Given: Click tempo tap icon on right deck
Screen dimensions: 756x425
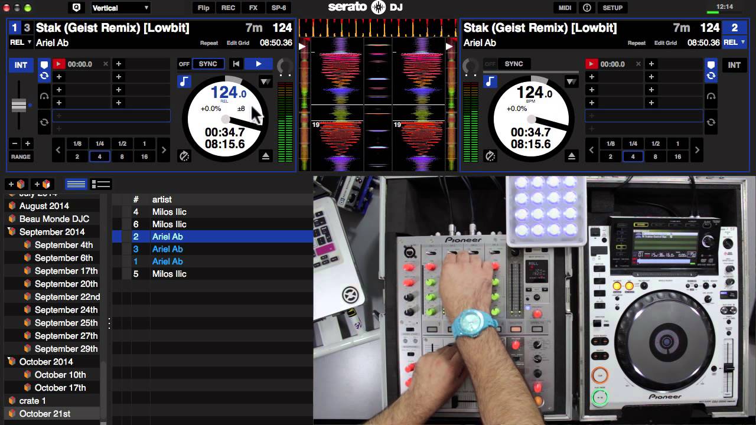Looking at the screenshot, I should pyautogui.click(x=490, y=156).
